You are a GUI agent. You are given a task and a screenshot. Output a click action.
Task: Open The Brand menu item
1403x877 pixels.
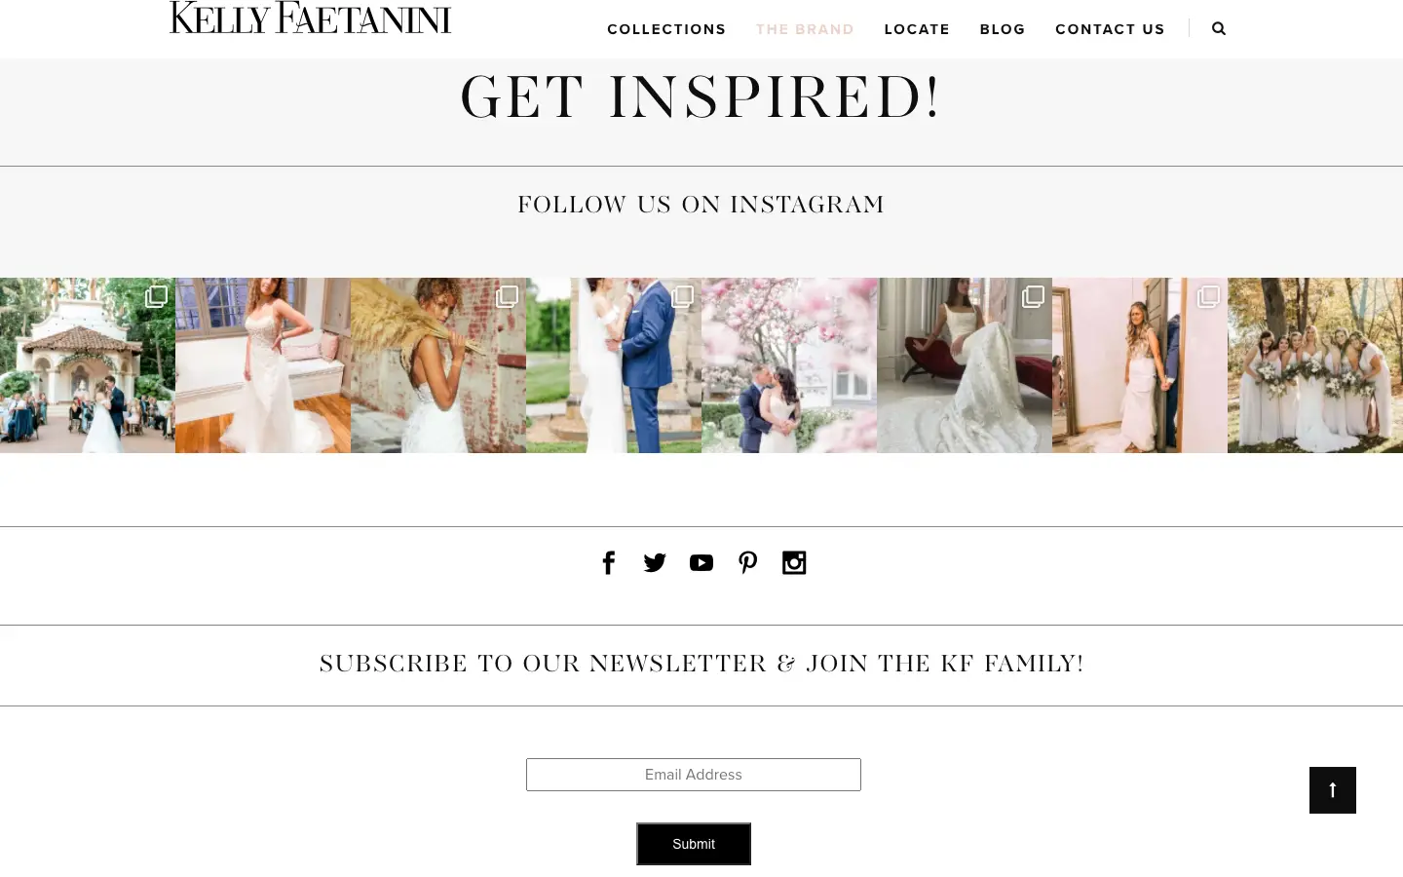pos(805,29)
